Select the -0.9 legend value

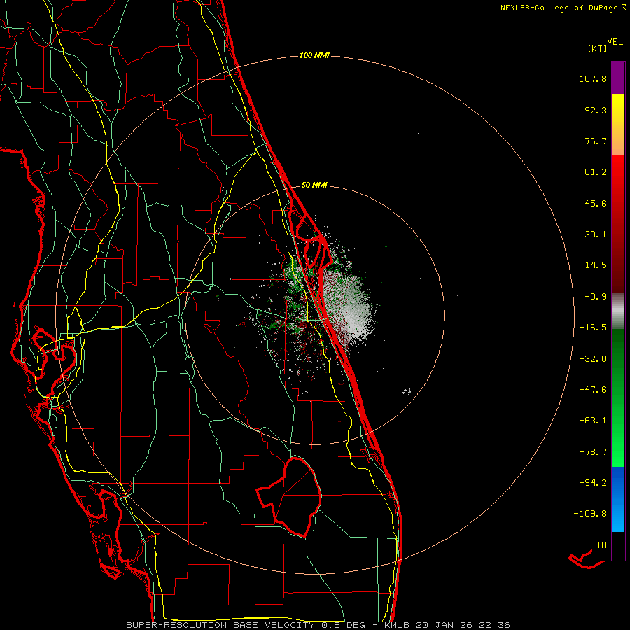596,297
